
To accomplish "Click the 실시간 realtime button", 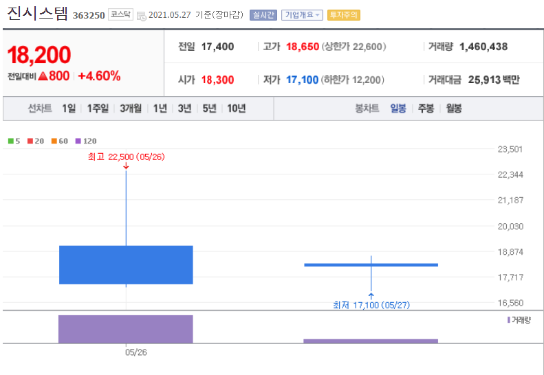I will [263, 15].
